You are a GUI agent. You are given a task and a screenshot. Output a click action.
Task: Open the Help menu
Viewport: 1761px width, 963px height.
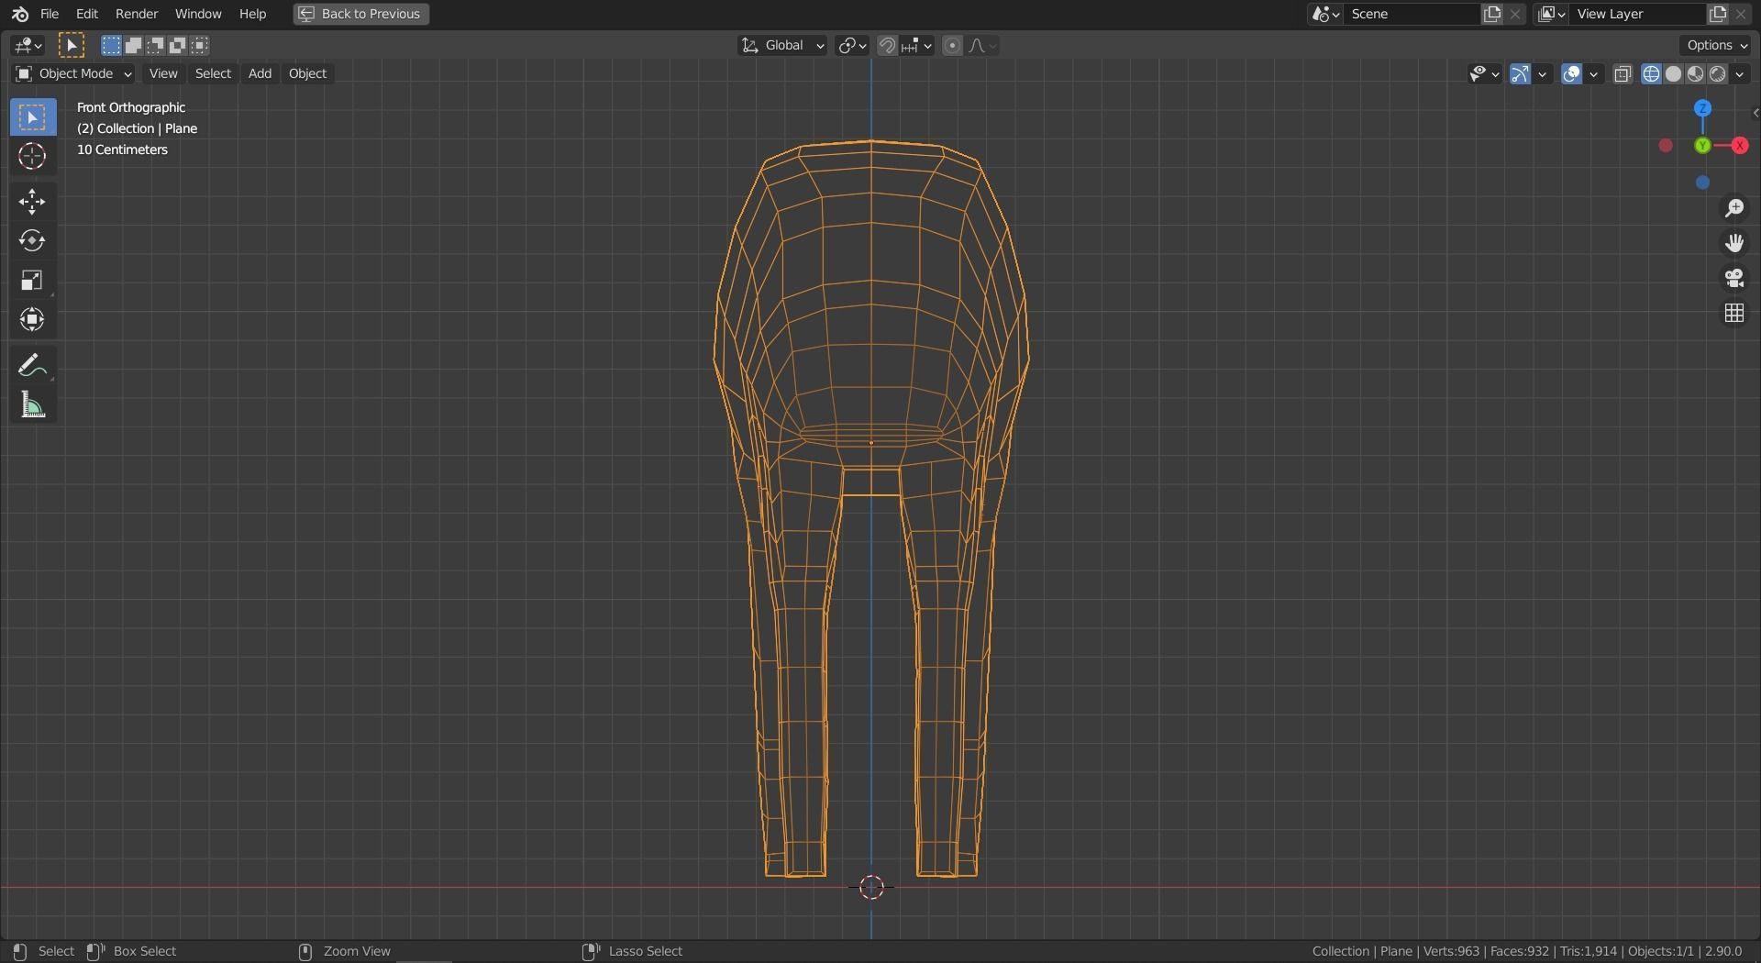pos(252,14)
